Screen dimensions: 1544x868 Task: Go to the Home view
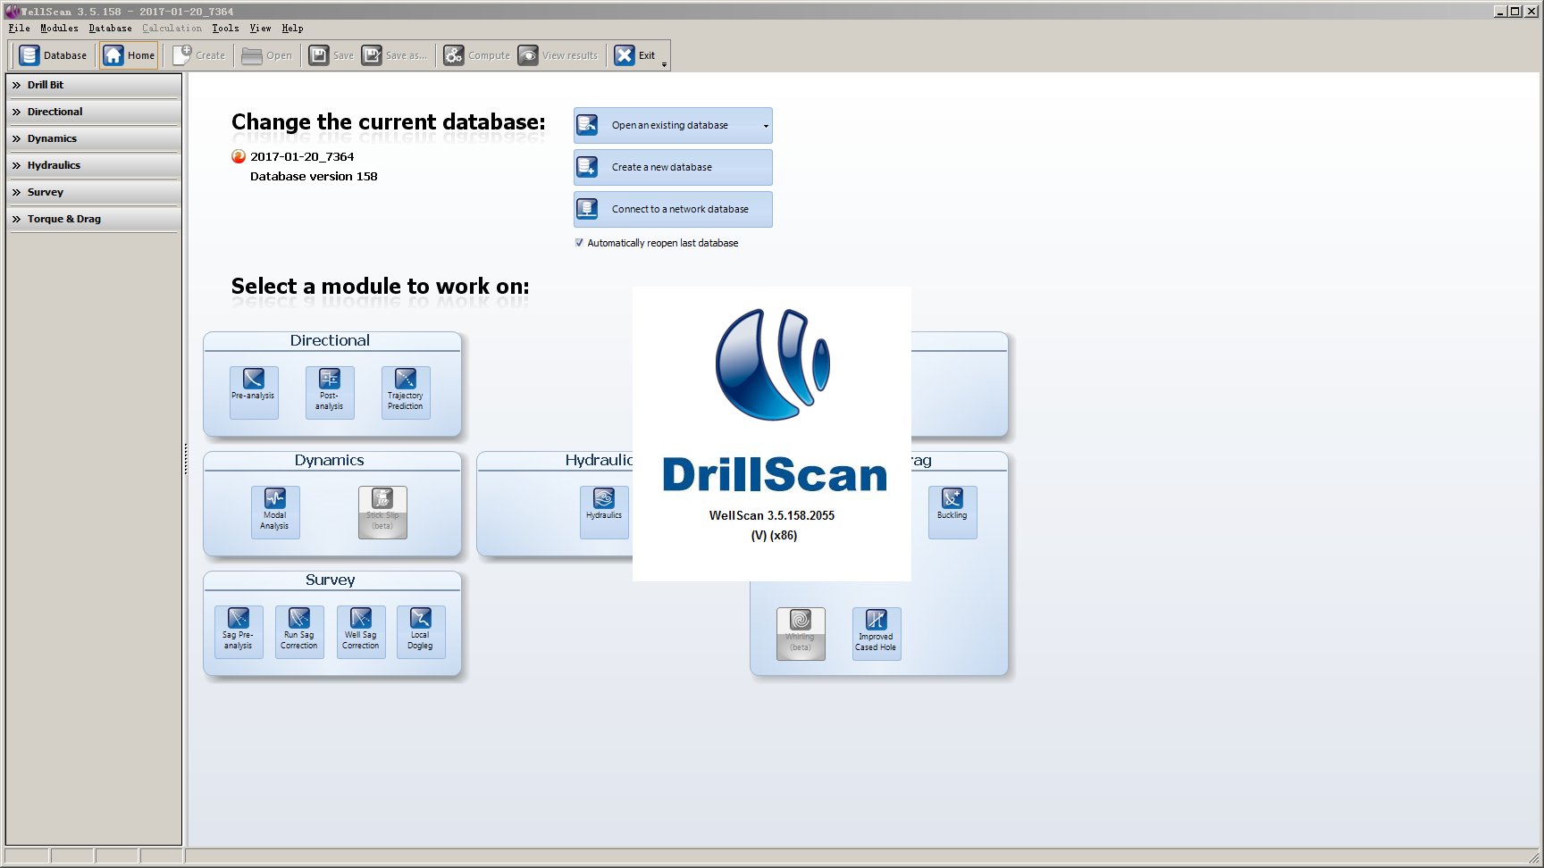tap(129, 55)
